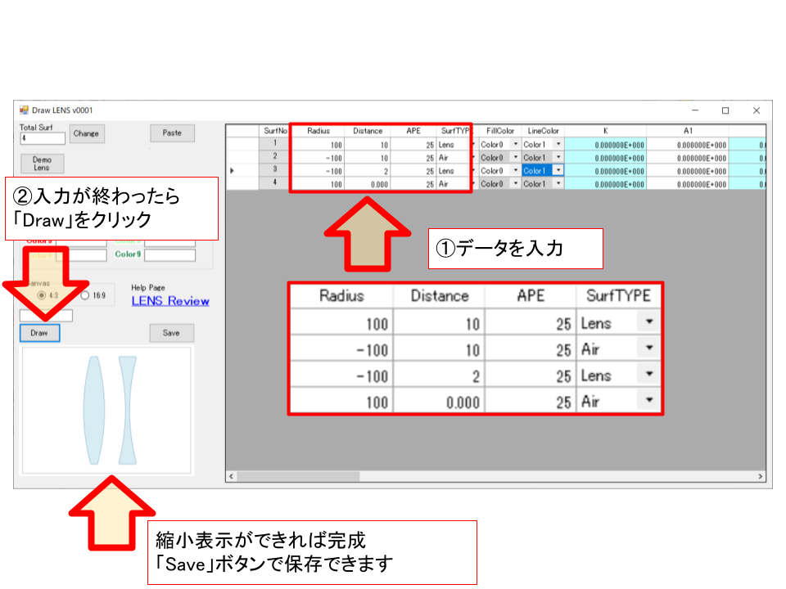
Task: Click the LineColor column header
Action: 543,131
